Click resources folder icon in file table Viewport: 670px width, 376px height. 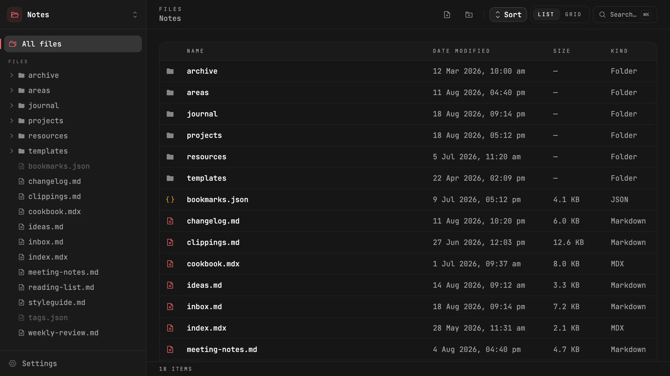(x=170, y=157)
